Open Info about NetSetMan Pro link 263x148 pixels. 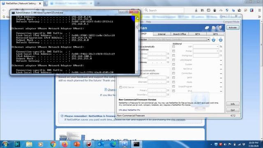pyautogui.click(x=129, y=110)
